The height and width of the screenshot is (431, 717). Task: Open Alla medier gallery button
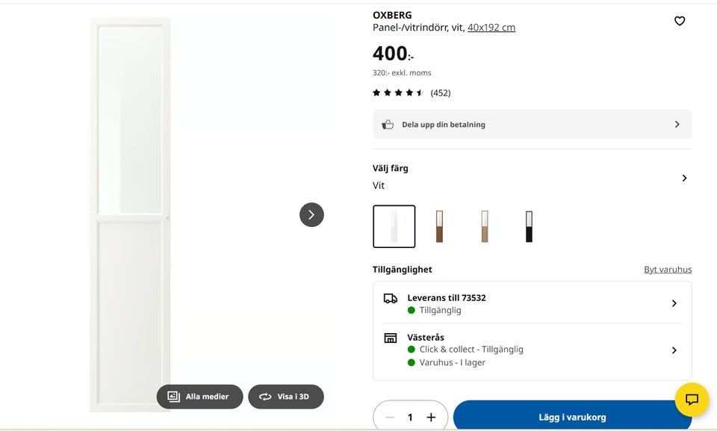tap(199, 397)
